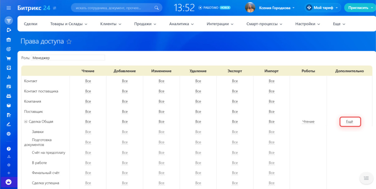This screenshot has width=376, height=189.
Task: Change Изменение permission for Счёт на предоплату
Action: [x=162, y=153]
